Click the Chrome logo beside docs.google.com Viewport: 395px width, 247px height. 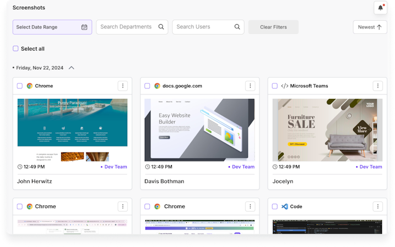click(157, 86)
